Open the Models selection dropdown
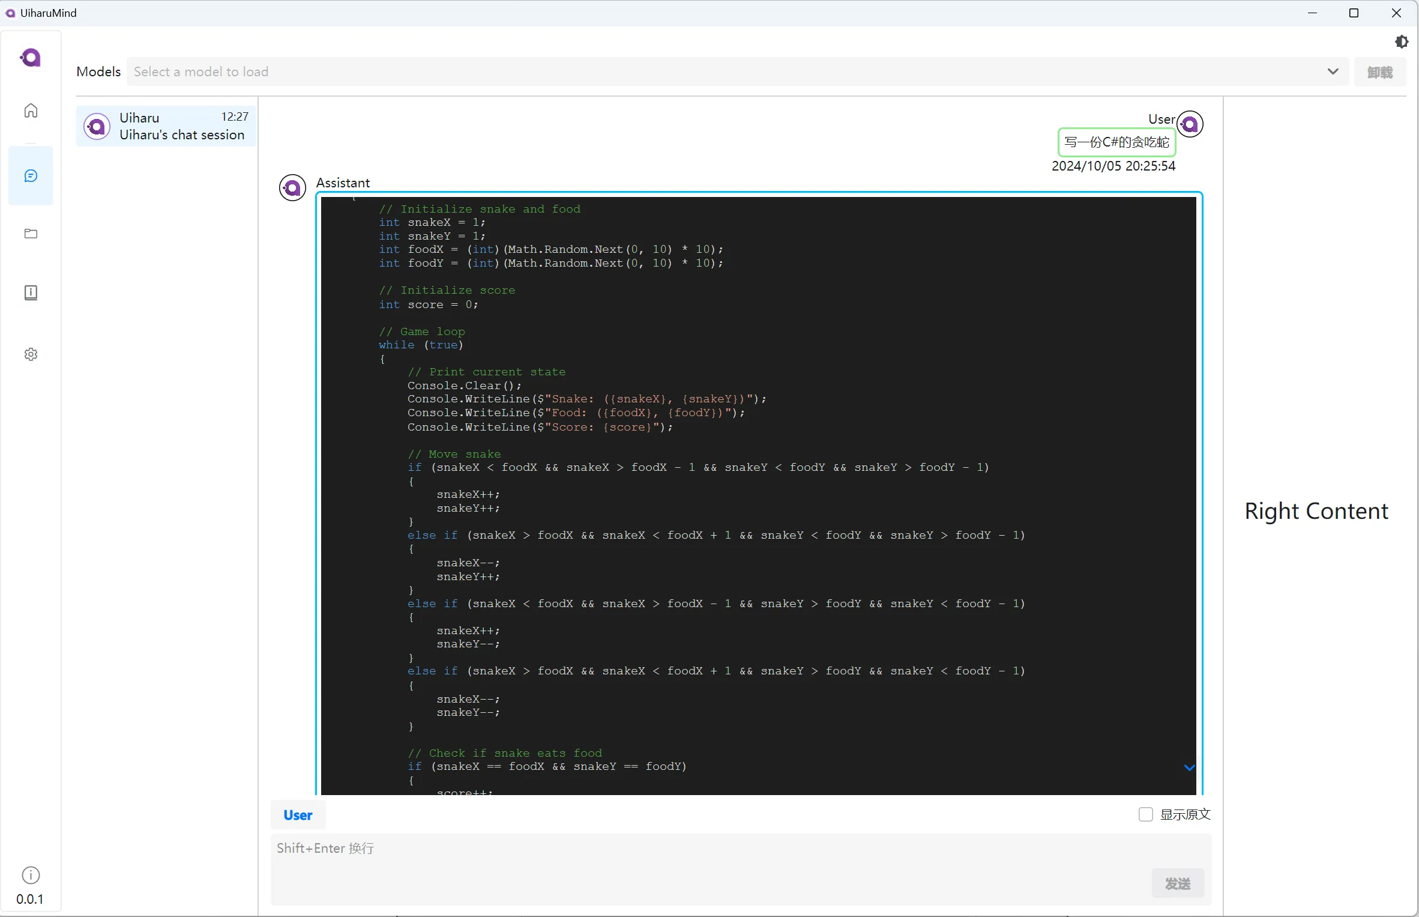1419x917 pixels. [720, 71]
